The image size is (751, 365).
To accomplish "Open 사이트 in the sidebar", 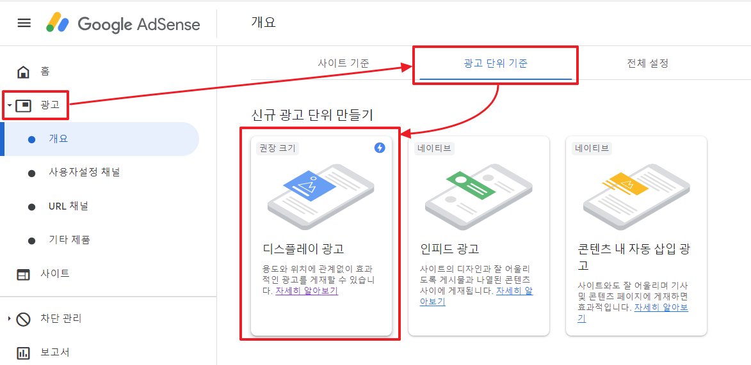I will 54,274.
